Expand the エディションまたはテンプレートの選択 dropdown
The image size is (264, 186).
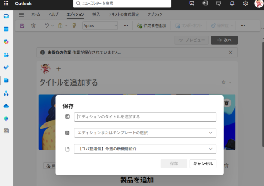pos(145,132)
